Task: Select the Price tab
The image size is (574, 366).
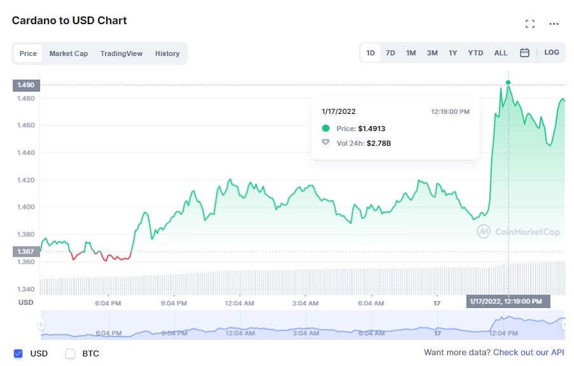Action: (28, 53)
